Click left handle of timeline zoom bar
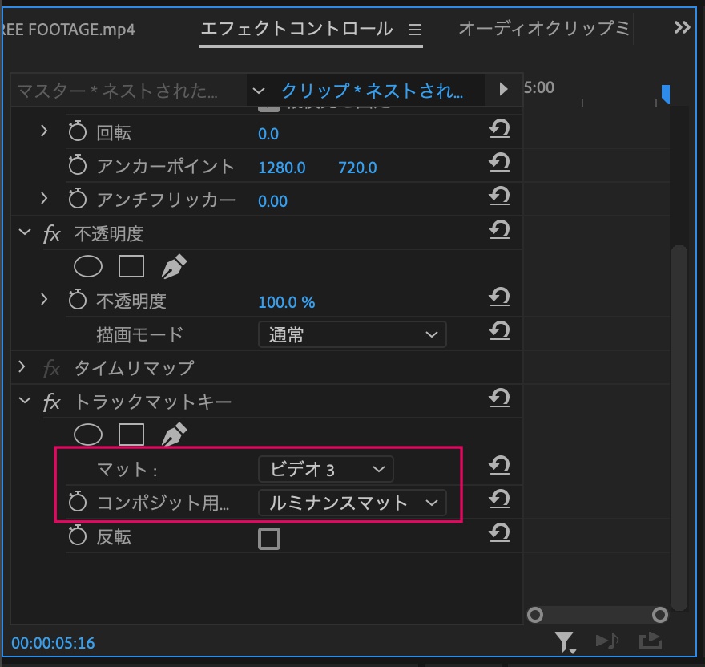The image size is (705, 667). 535,615
